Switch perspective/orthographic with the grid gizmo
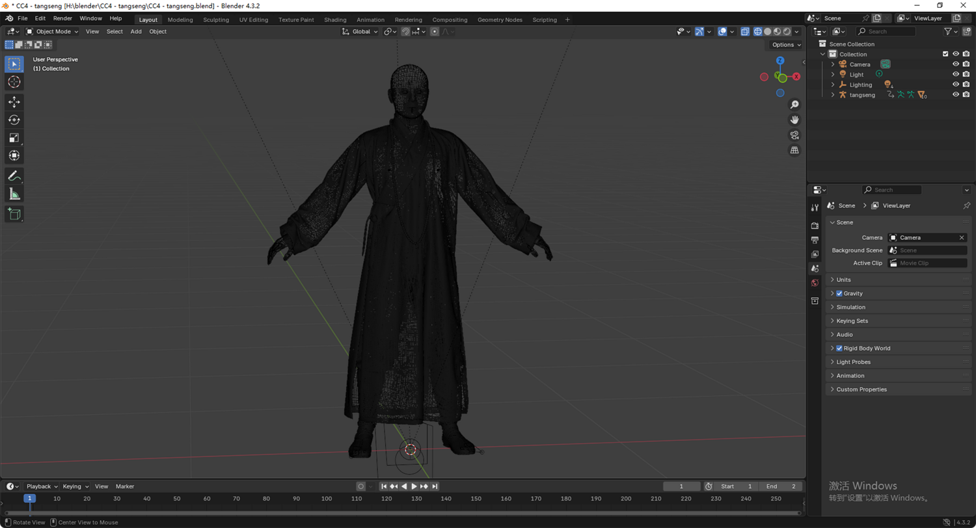 coord(794,150)
